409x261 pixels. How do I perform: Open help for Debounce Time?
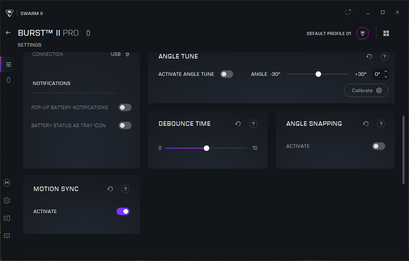(253, 124)
